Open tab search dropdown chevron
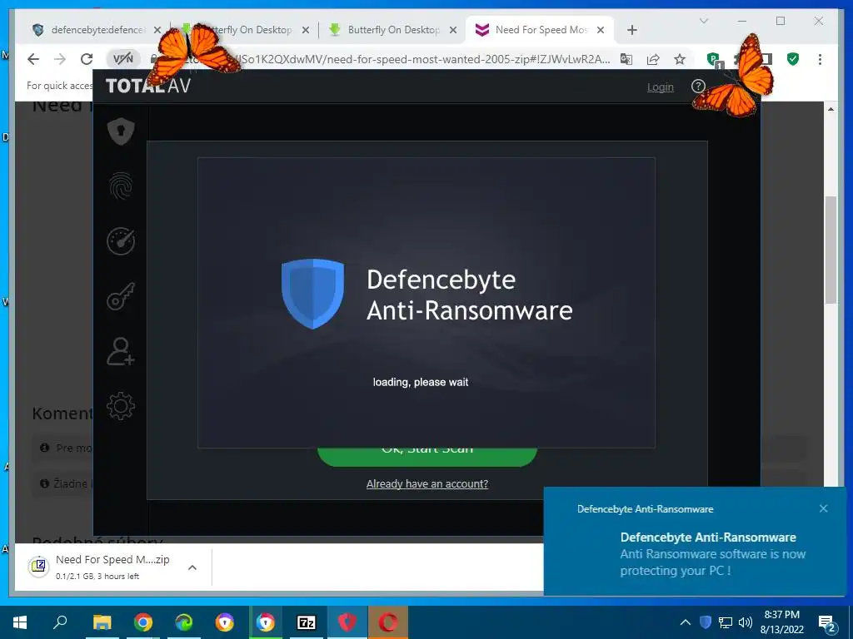The height and width of the screenshot is (639, 853). (703, 21)
